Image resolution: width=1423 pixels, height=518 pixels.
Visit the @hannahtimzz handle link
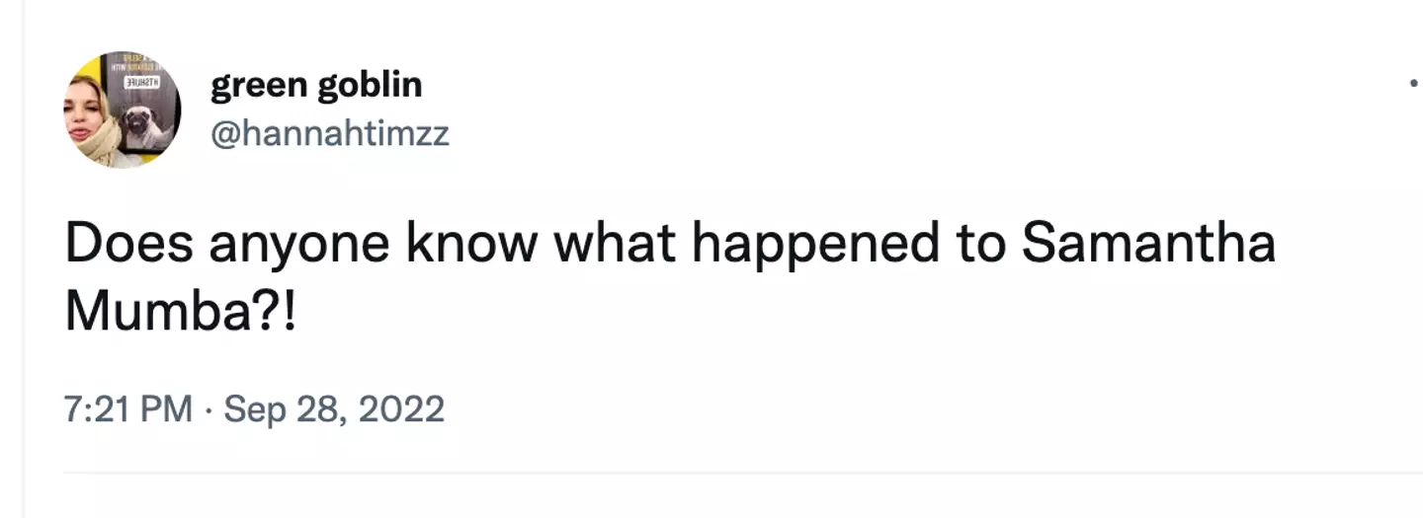[329, 132]
